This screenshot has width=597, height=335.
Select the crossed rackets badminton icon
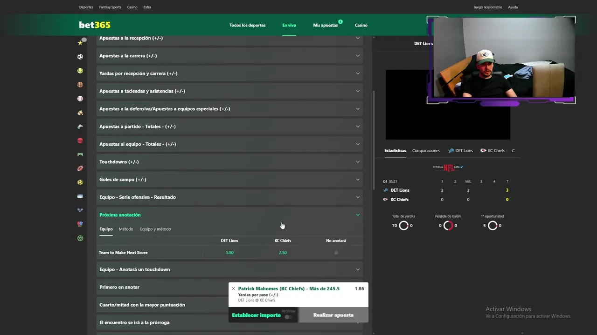point(80,210)
